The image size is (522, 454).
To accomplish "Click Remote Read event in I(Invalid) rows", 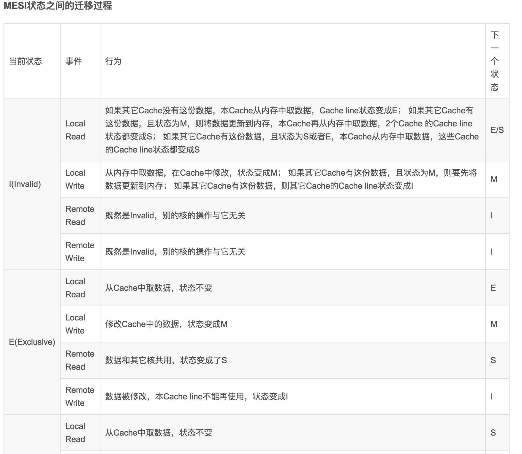I will [80, 215].
